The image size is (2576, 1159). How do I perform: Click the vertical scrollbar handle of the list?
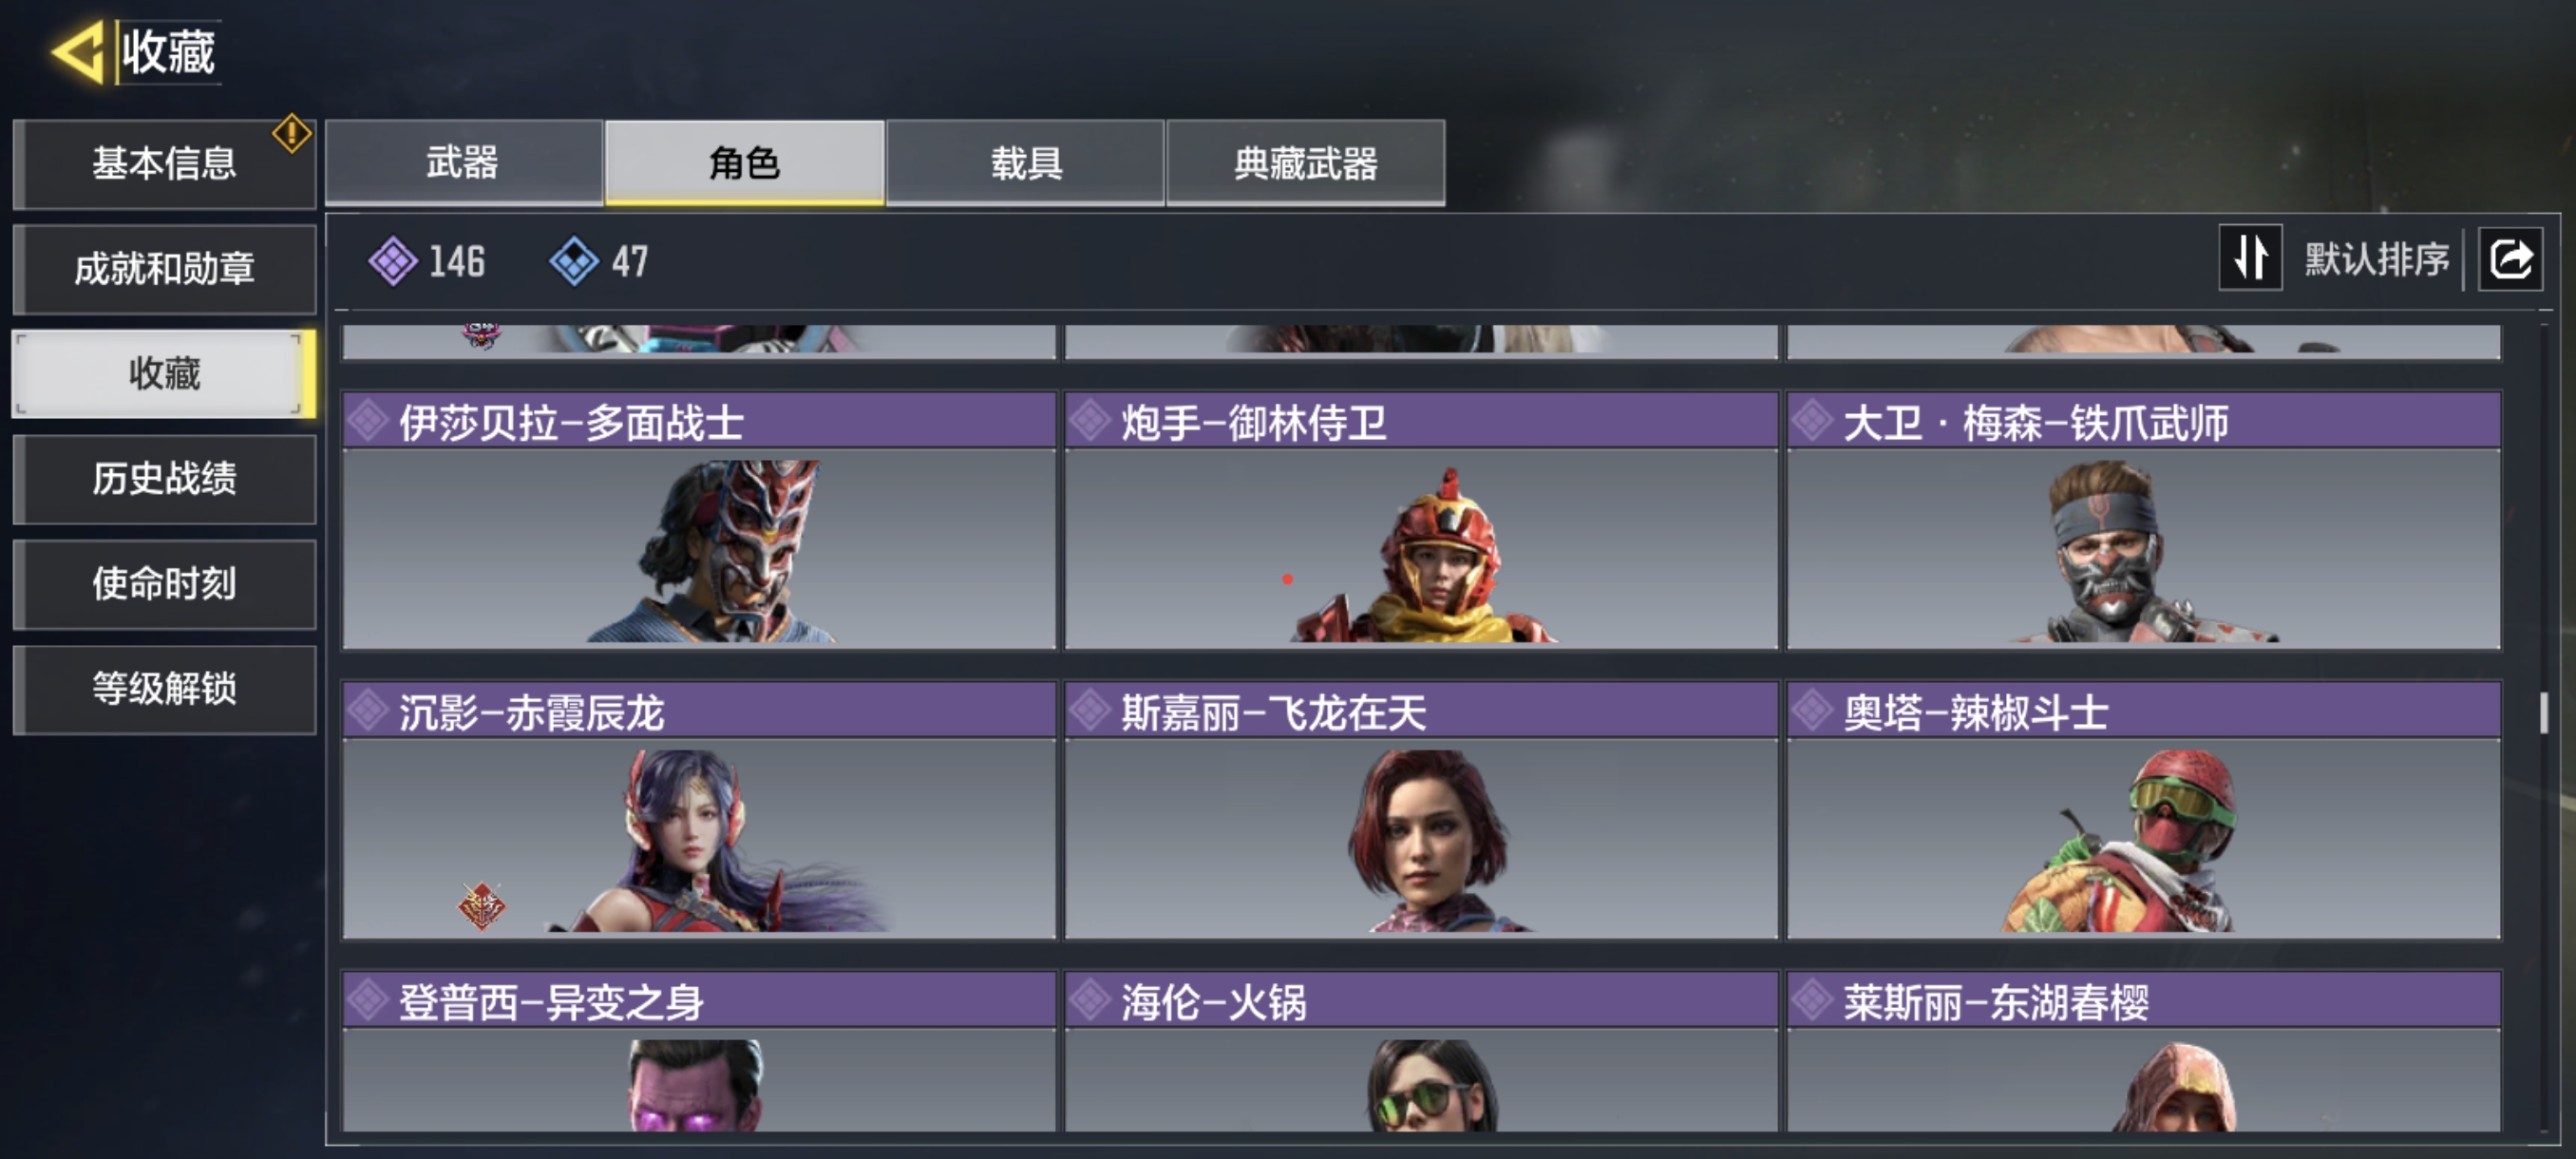click(2544, 713)
